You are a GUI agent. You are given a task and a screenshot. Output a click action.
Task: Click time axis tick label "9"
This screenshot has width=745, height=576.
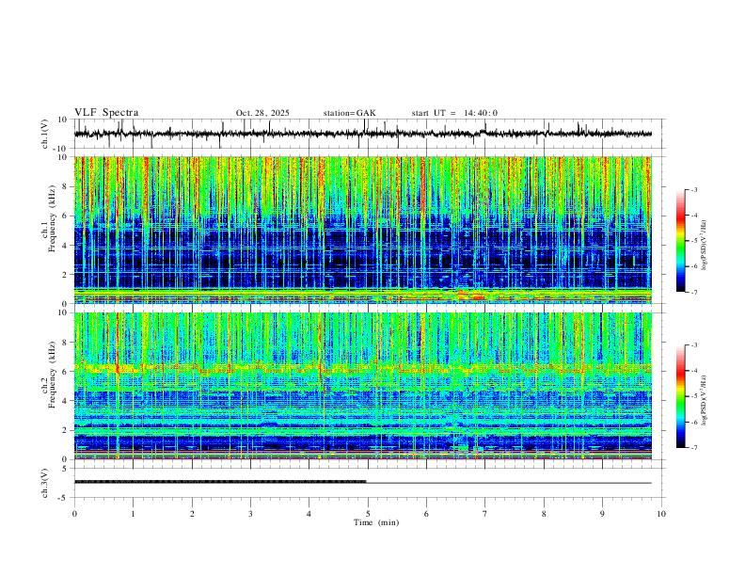602,514
